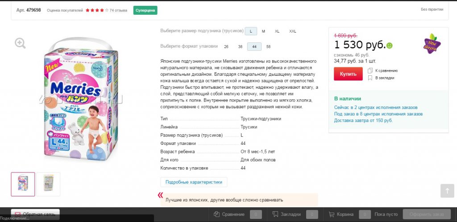Click the price 1 530 руб.

(360, 45)
